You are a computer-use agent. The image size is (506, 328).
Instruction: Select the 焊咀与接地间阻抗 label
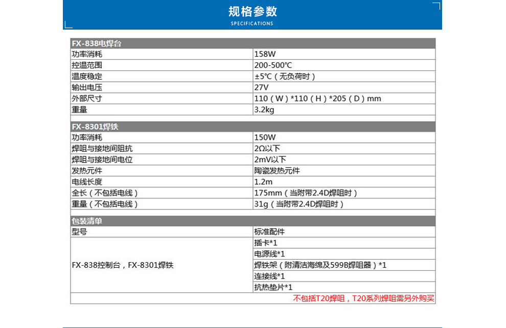click(102, 148)
